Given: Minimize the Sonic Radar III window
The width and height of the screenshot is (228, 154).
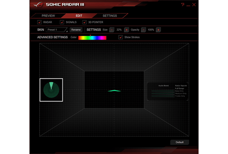Looking at the screenshot, I should 188,6.
